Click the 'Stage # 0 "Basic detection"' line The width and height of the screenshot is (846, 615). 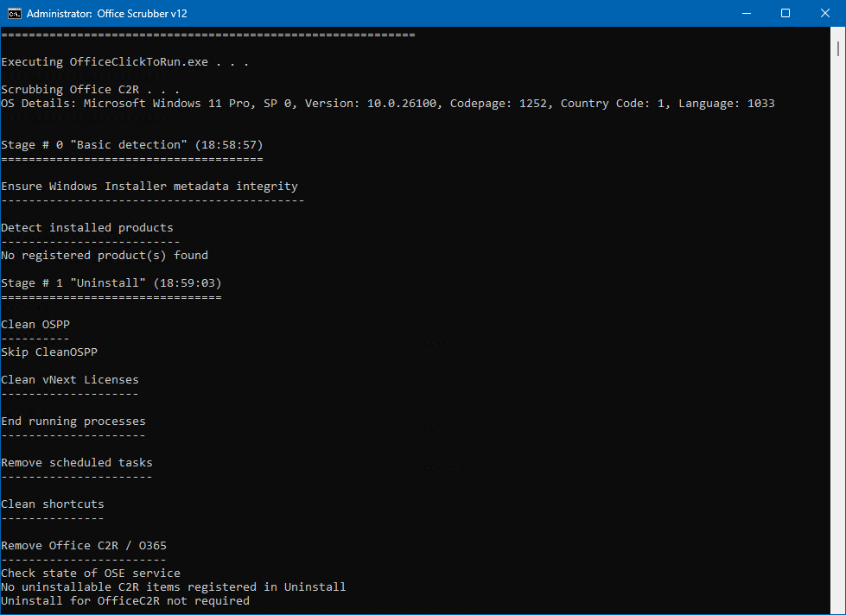coord(132,145)
